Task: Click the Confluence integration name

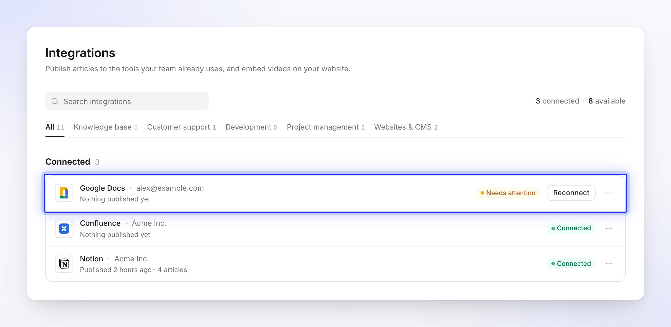Action: pos(100,223)
